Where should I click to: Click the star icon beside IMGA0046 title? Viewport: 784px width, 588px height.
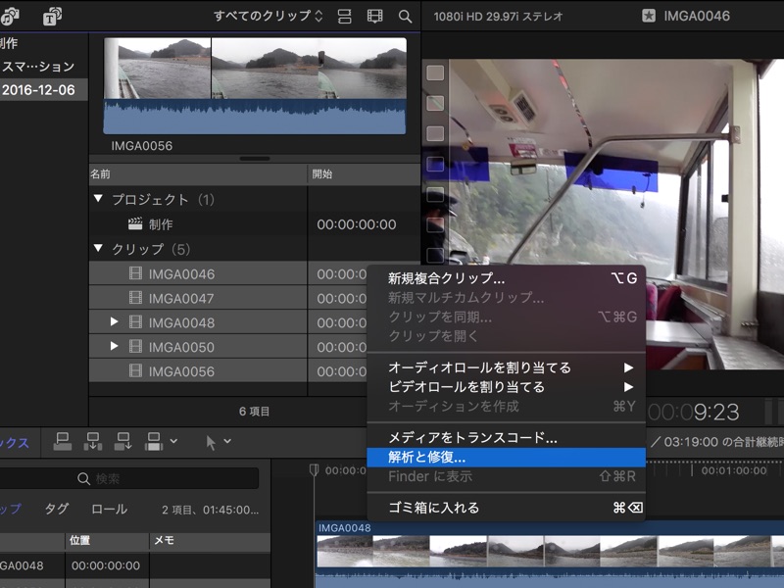point(648,16)
